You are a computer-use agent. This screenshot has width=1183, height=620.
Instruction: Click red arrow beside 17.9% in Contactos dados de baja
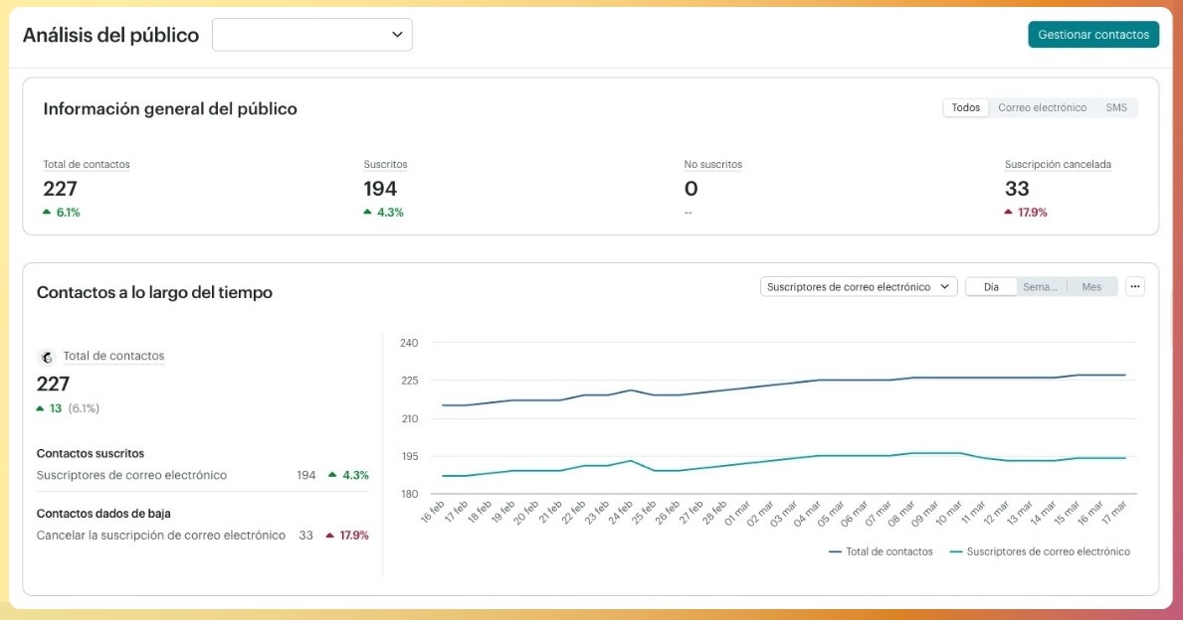click(329, 536)
